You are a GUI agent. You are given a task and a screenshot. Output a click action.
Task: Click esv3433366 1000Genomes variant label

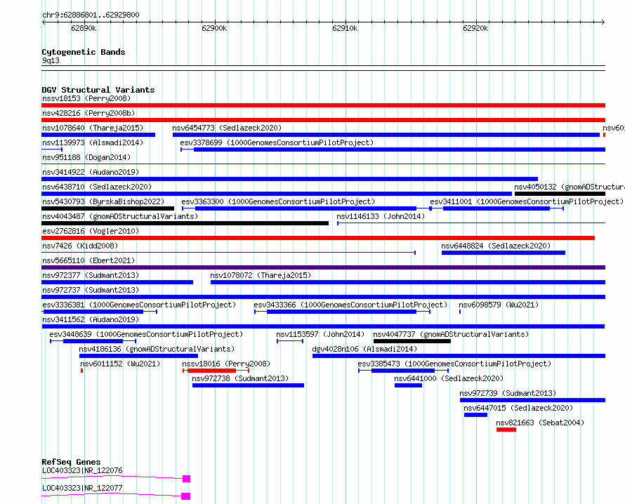tap(350, 305)
